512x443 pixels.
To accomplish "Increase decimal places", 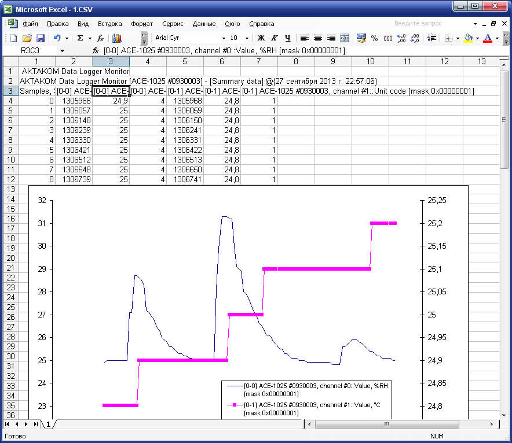I will (x=401, y=38).
